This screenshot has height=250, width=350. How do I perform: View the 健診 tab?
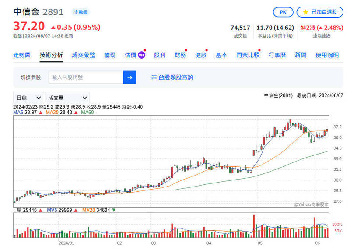coord(201,55)
